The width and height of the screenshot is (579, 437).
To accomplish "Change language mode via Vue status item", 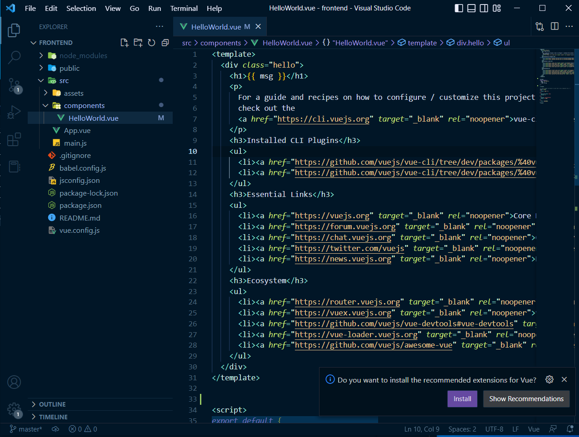I will (x=534, y=429).
